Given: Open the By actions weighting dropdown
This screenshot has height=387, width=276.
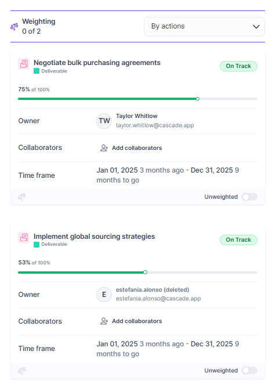Looking at the screenshot, I should tap(204, 26).
